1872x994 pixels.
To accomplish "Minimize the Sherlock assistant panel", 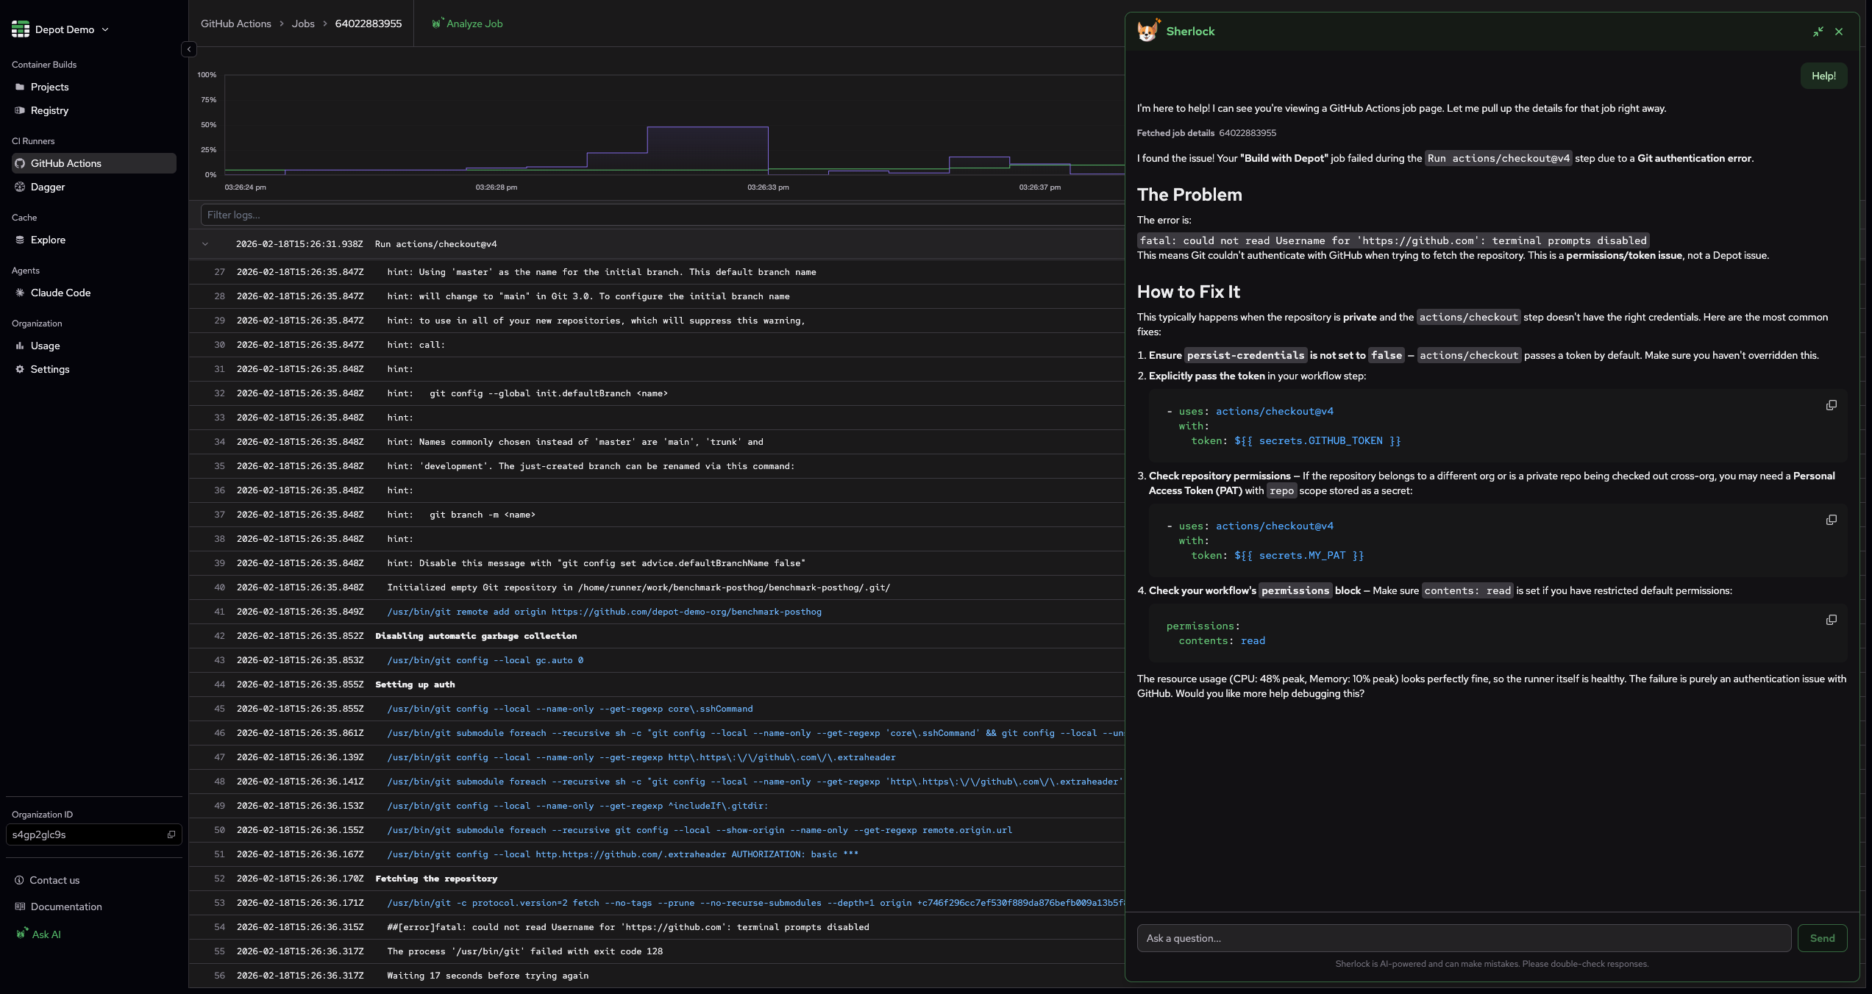I will (1818, 32).
